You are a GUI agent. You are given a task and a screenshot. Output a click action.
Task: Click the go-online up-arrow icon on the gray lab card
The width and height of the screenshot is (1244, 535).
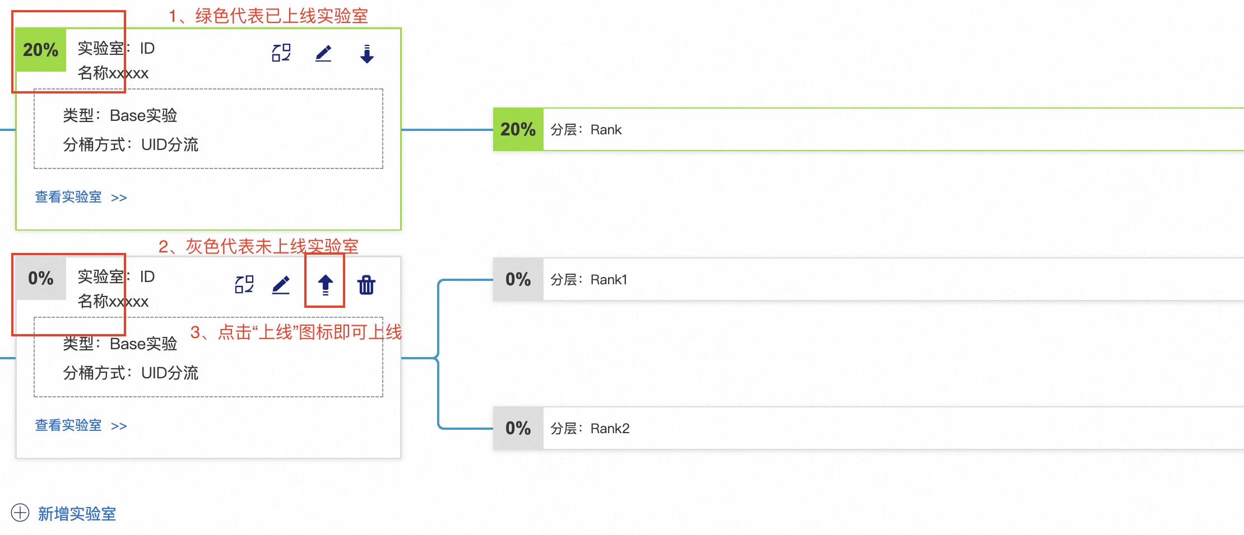[325, 285]
